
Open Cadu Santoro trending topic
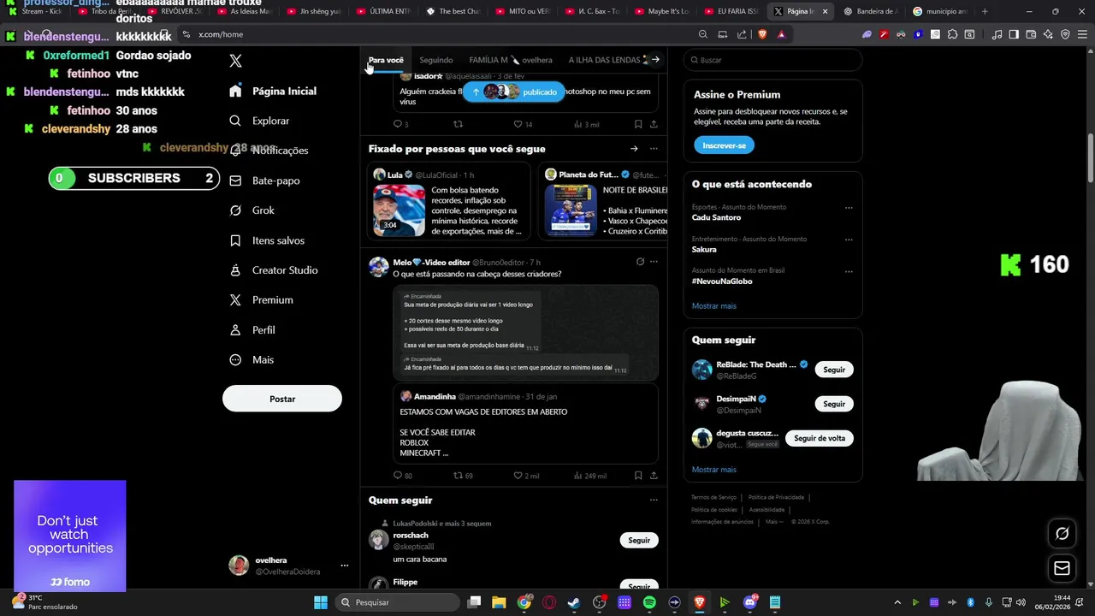716,217
